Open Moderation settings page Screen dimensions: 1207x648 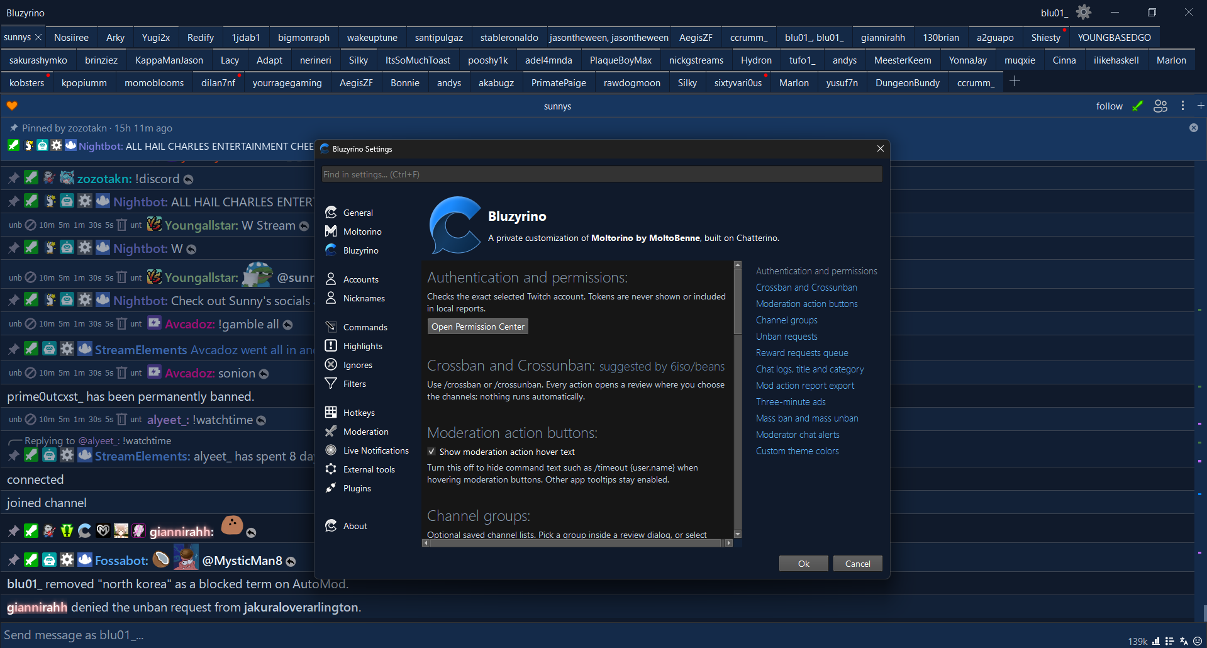(x=366, y=432)
